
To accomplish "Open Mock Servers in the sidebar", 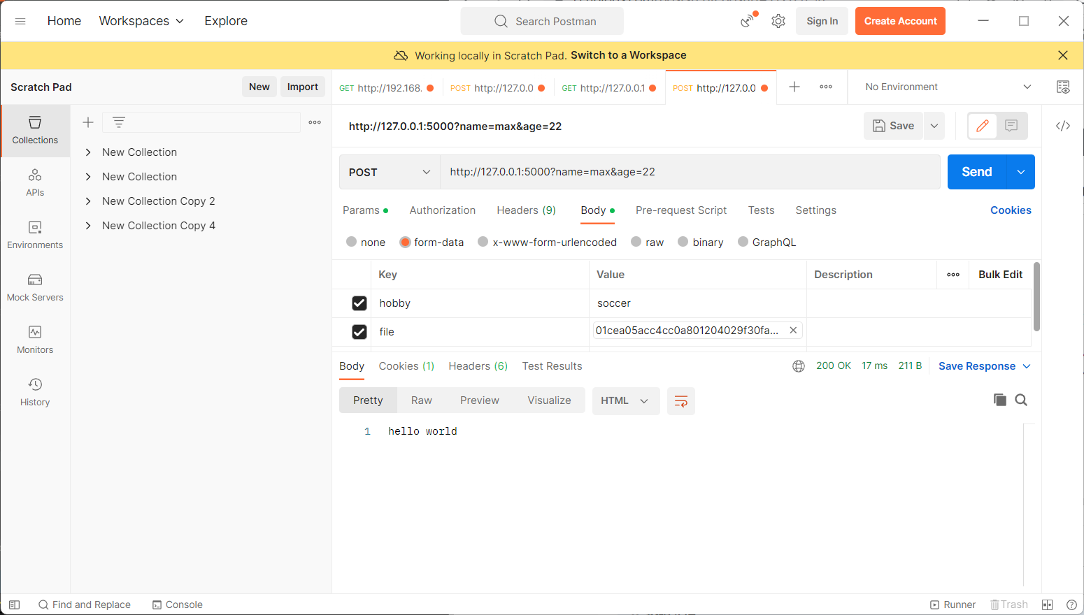I will pyautogui.click(x=35, y=287).
